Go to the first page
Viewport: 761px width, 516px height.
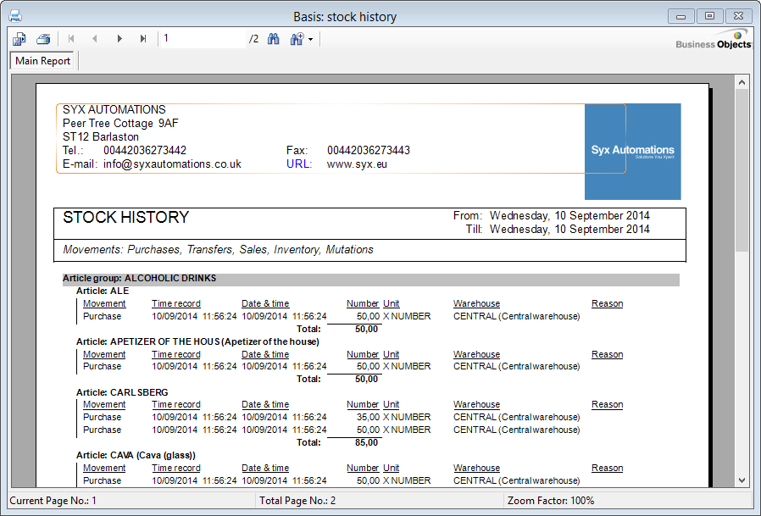click(x=71, y=39)
